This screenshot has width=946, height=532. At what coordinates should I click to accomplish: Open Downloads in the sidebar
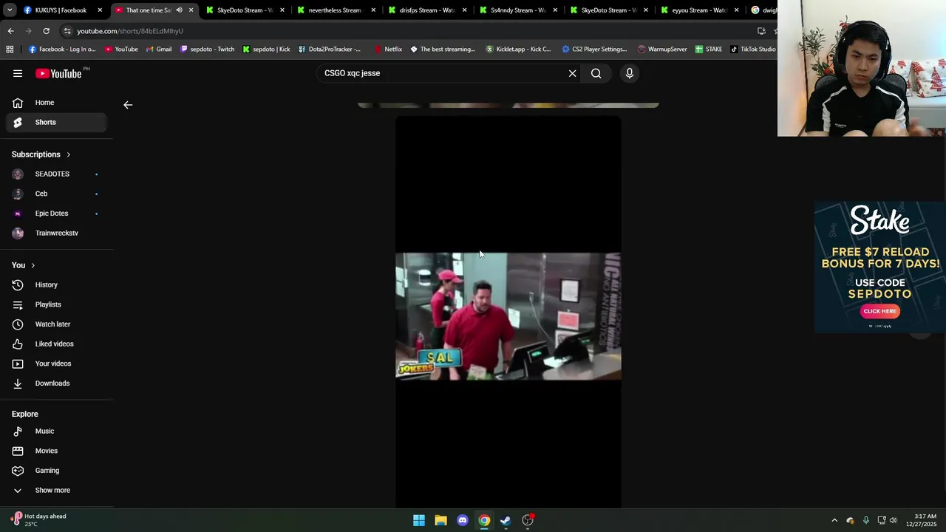pos(57,383)
